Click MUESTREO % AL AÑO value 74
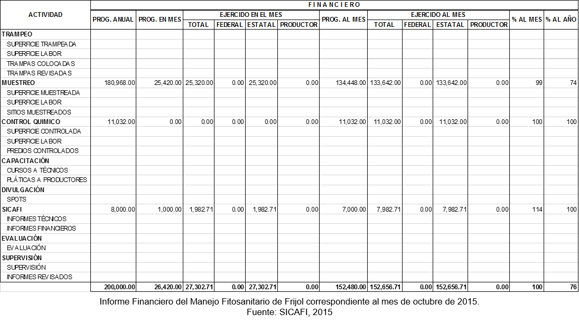The height and width of the screenshot is (323, 579). coord(573,83)
